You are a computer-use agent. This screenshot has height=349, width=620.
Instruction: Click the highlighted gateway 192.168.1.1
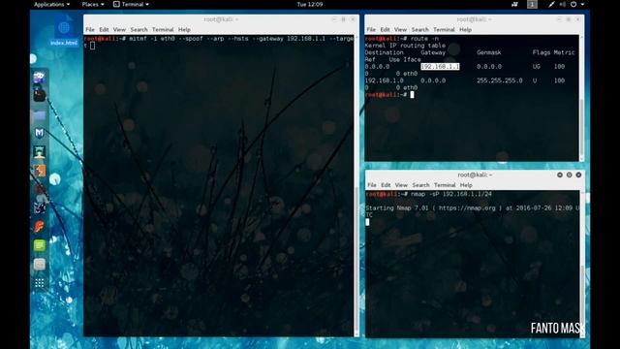point(440,67)
